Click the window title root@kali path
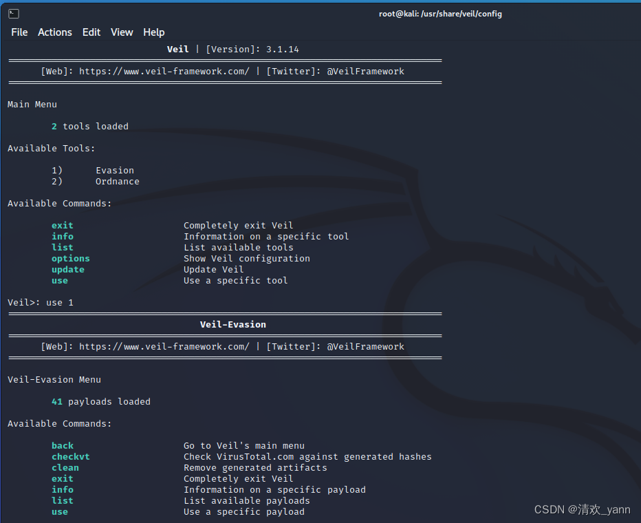Viewport: 641px width, 523px height. tap(440, 14)
